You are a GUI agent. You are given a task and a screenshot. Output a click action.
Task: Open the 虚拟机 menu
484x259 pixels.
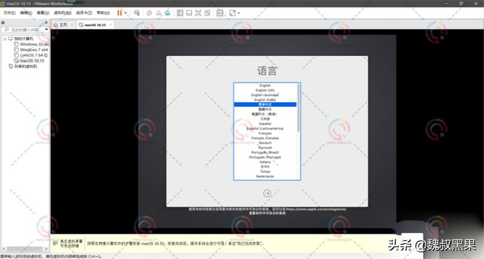tap(62, 13)
